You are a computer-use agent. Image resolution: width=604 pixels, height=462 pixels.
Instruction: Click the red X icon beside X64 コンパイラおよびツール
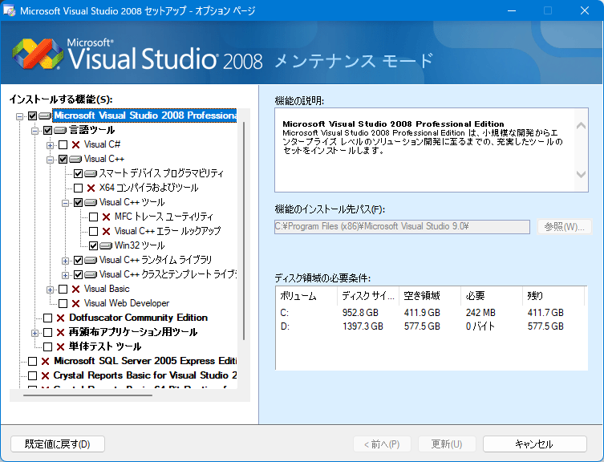click(91, 188)
